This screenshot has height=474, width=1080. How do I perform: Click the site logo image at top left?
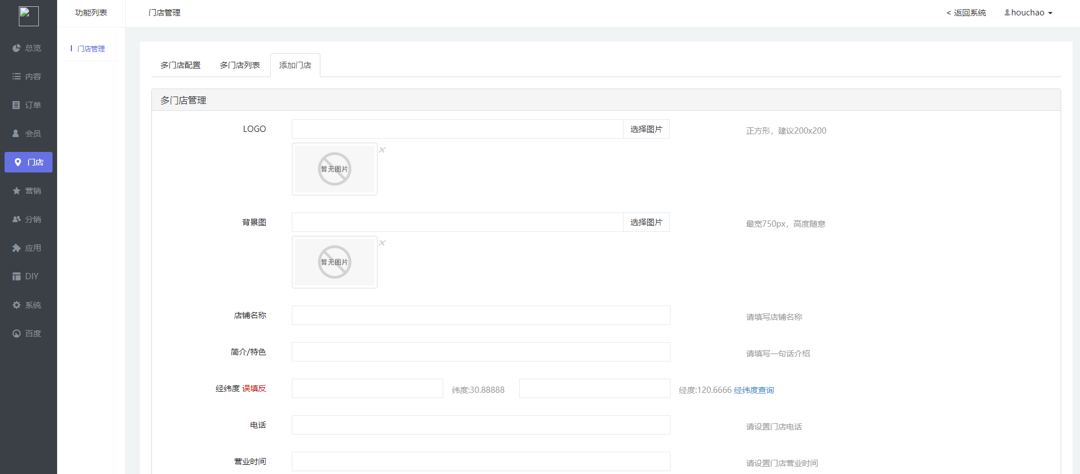[29, 16]
